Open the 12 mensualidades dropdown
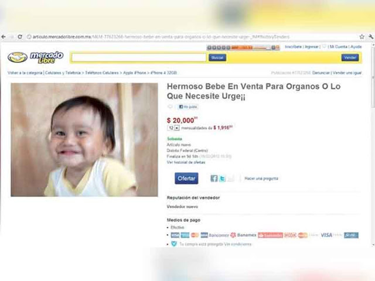The image size is (375, 281). pos(173,128)
